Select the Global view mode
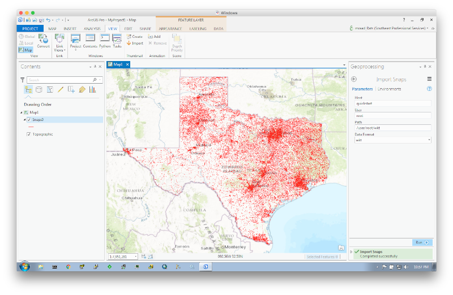This screenshot has width=453, height=295. pyautogui.click(x=27, y=37)
